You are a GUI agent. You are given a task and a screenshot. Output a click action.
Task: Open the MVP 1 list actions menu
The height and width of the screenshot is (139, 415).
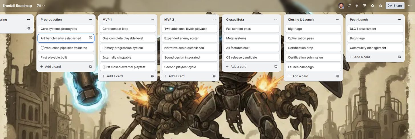pyautogui.click(x=152, y=19)
